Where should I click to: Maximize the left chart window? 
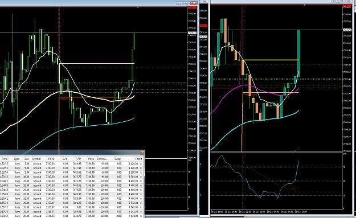(186, 3)
